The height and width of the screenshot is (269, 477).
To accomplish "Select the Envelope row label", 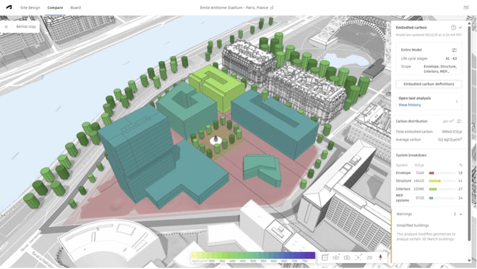I will [x=403, y=173].
